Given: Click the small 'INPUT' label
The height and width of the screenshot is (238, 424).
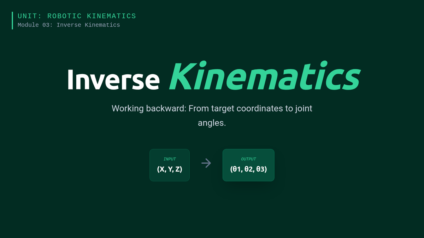Looking at the screenshot, I should [170, 159].
